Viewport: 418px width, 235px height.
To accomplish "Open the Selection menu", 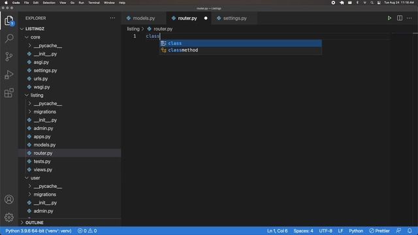I will click(49, 3).
